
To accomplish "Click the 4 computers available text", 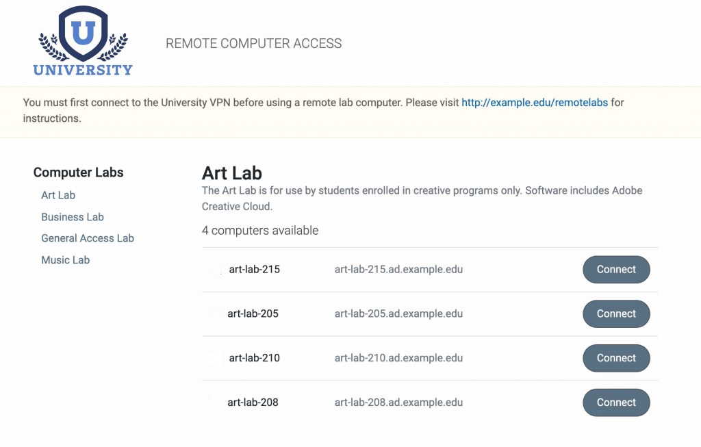I will pyautogui.click(x=260, y=231).
